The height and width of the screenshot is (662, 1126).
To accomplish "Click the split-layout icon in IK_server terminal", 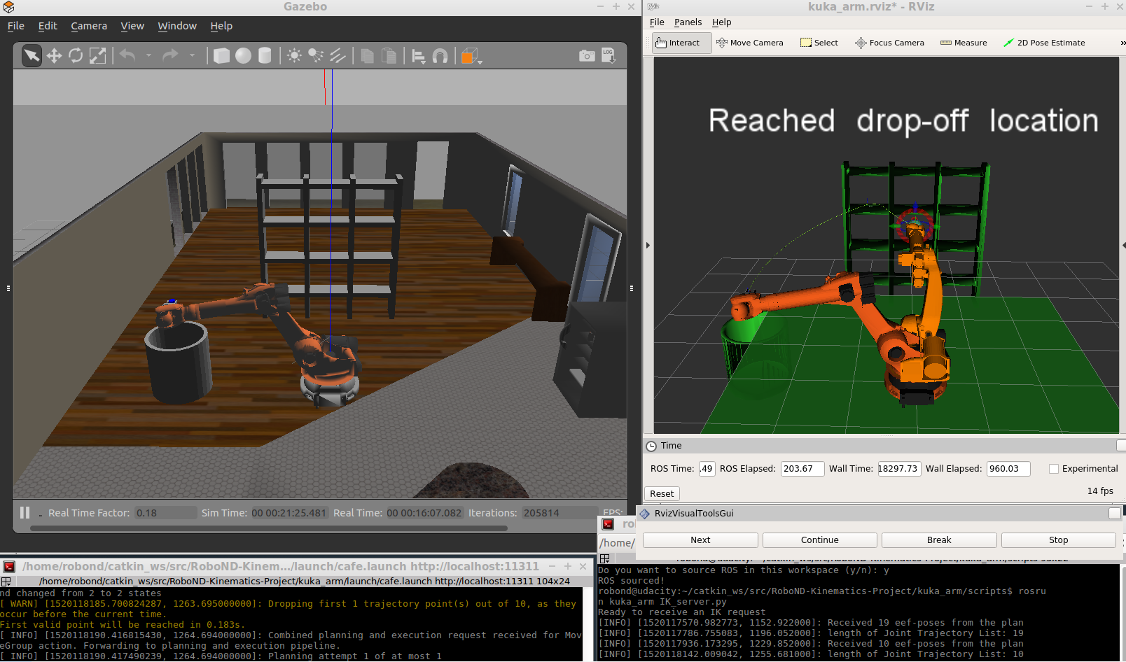I will pyautogui.click(x=605, y=558).
